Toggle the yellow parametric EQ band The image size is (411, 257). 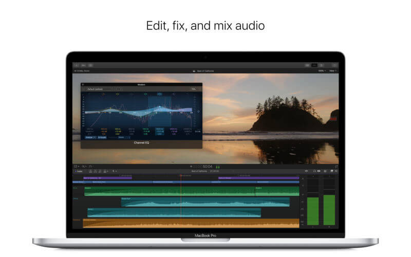coord(118,94)
